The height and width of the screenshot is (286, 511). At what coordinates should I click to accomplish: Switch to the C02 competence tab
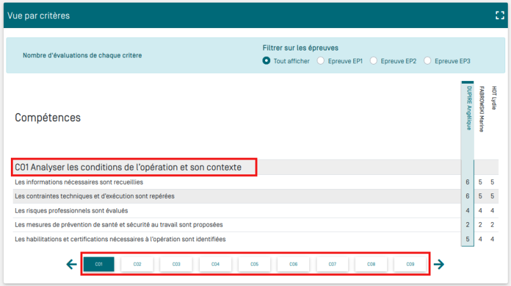tap(137, 264)
